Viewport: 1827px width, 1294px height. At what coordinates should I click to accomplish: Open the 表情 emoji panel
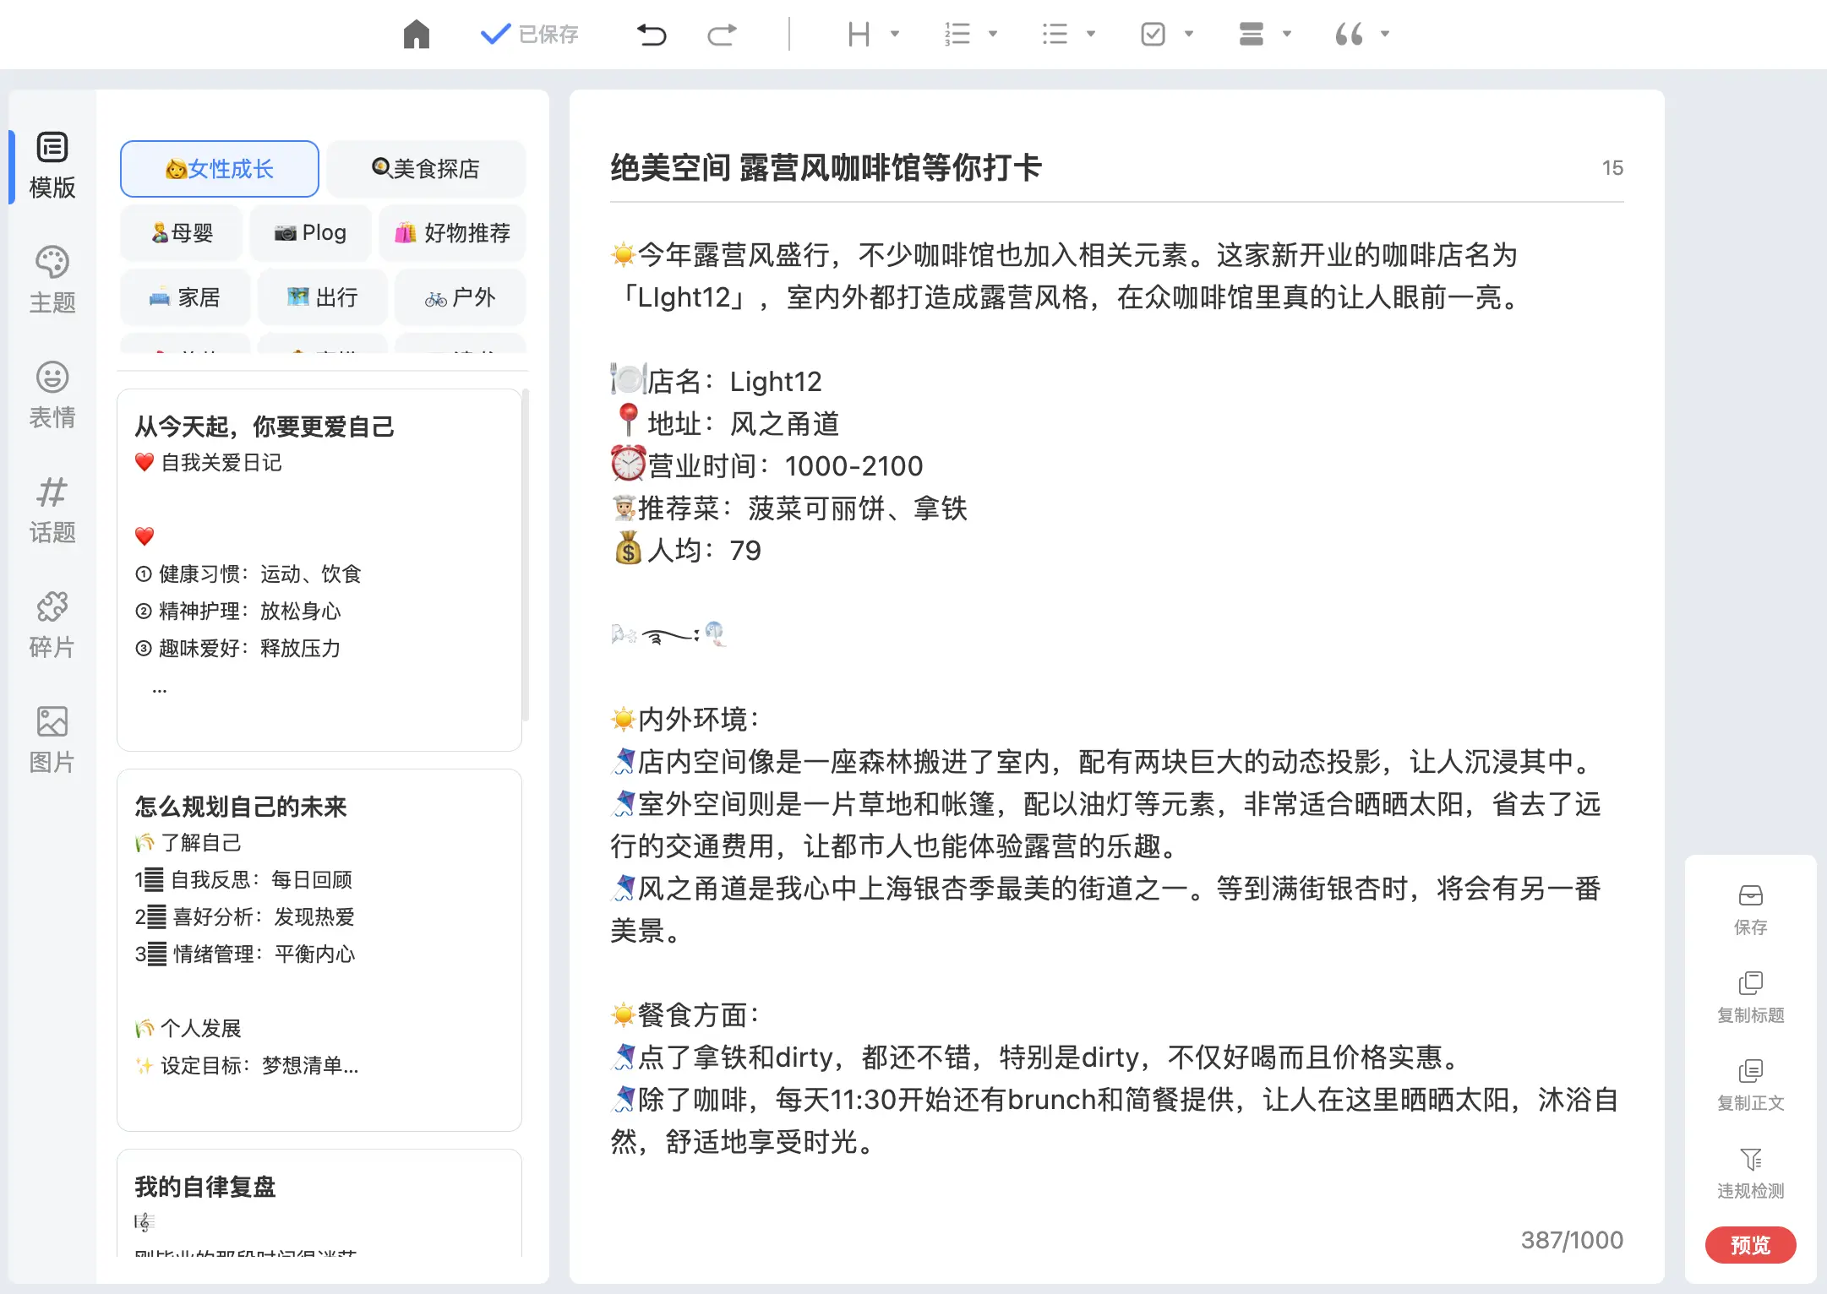tap(52, 394)
